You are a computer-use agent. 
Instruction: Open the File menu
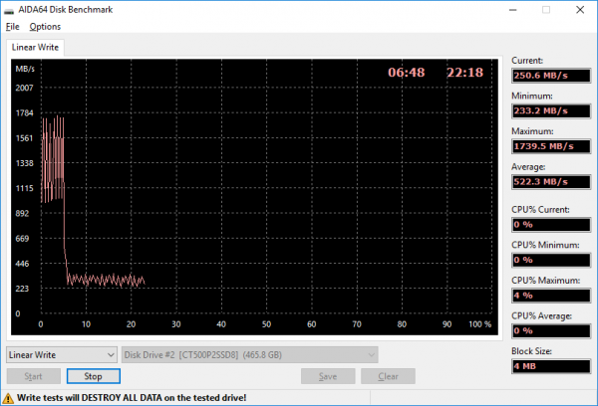tap(13, 27)
